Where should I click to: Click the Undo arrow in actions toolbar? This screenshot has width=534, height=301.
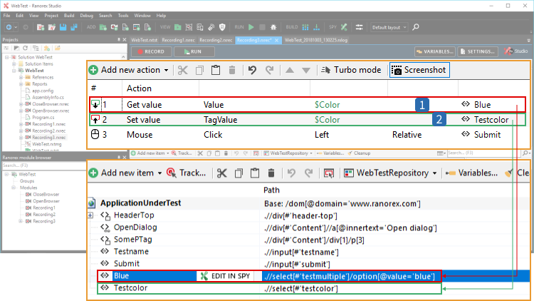click(x=252, y=70)
